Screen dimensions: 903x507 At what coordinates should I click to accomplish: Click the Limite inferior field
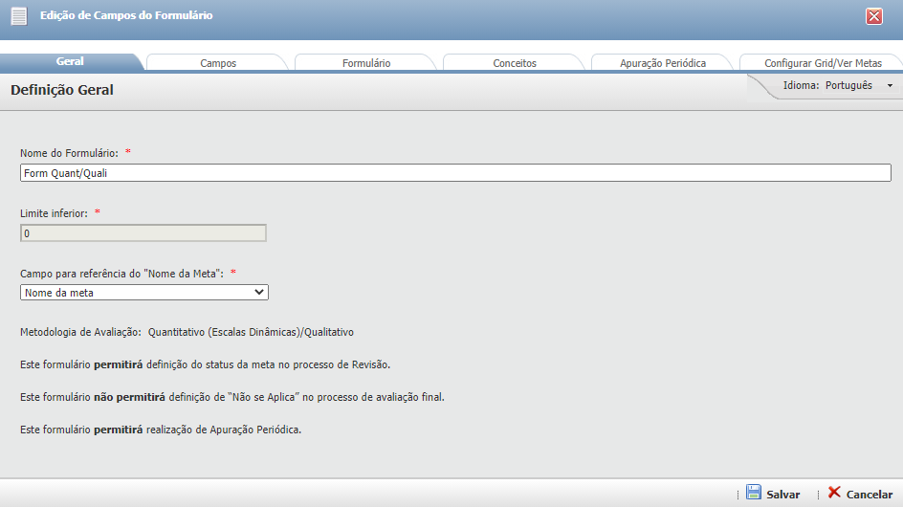click(143, 233)
